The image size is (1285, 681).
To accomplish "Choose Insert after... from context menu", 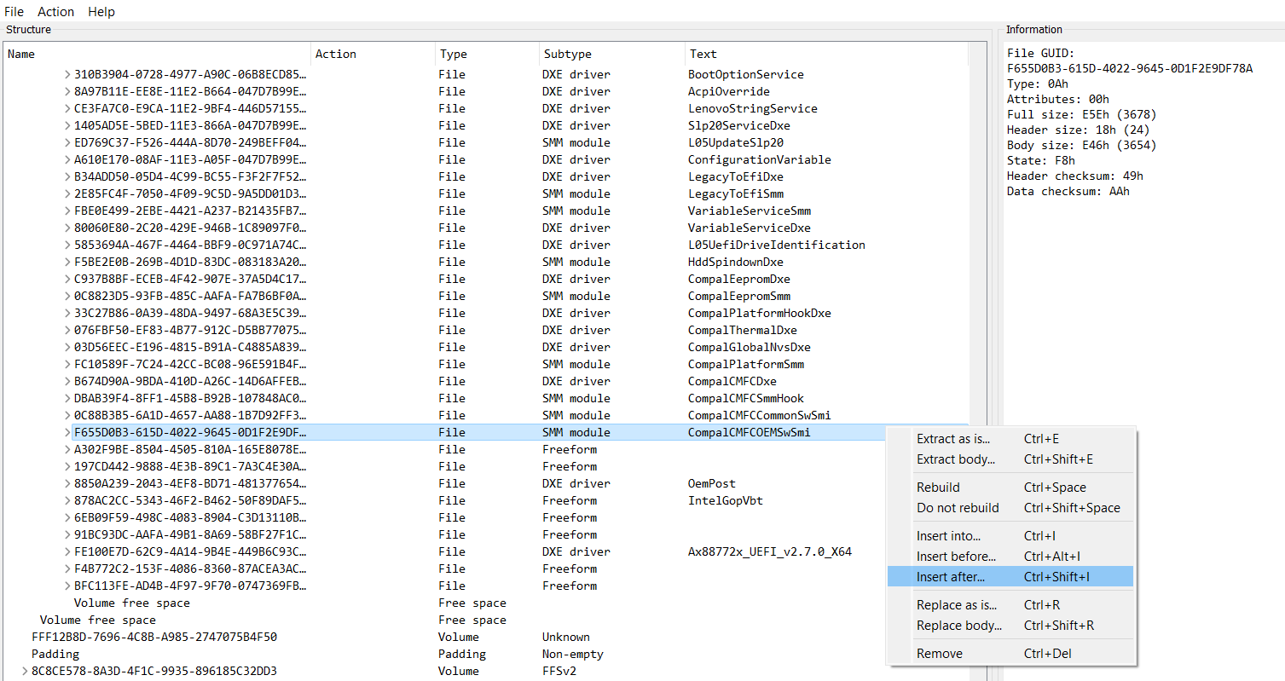I will pyautogui.click(x=1010, y=577).
